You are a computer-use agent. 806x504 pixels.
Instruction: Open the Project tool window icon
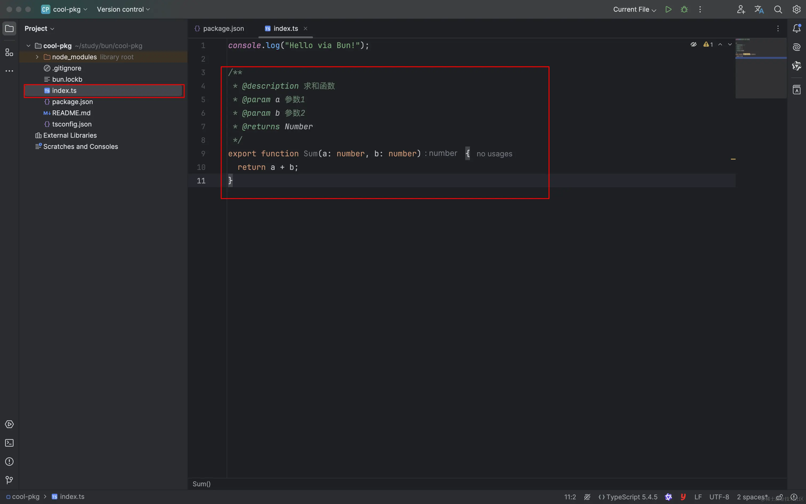tap(9, 28)
